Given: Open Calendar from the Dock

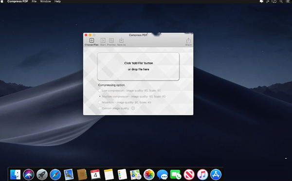Looking at the screenshot, I should point(95,175).
